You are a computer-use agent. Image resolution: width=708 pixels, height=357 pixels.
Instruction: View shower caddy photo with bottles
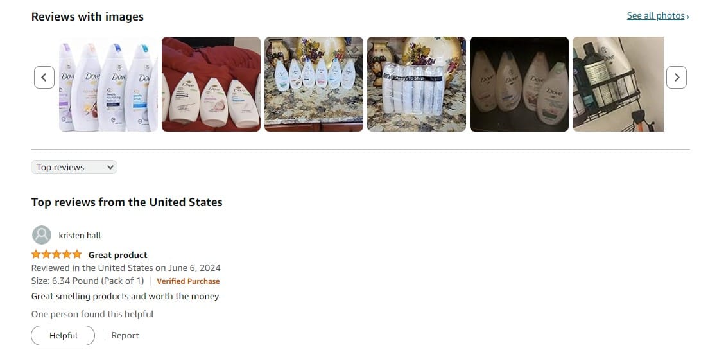[618, 84]
